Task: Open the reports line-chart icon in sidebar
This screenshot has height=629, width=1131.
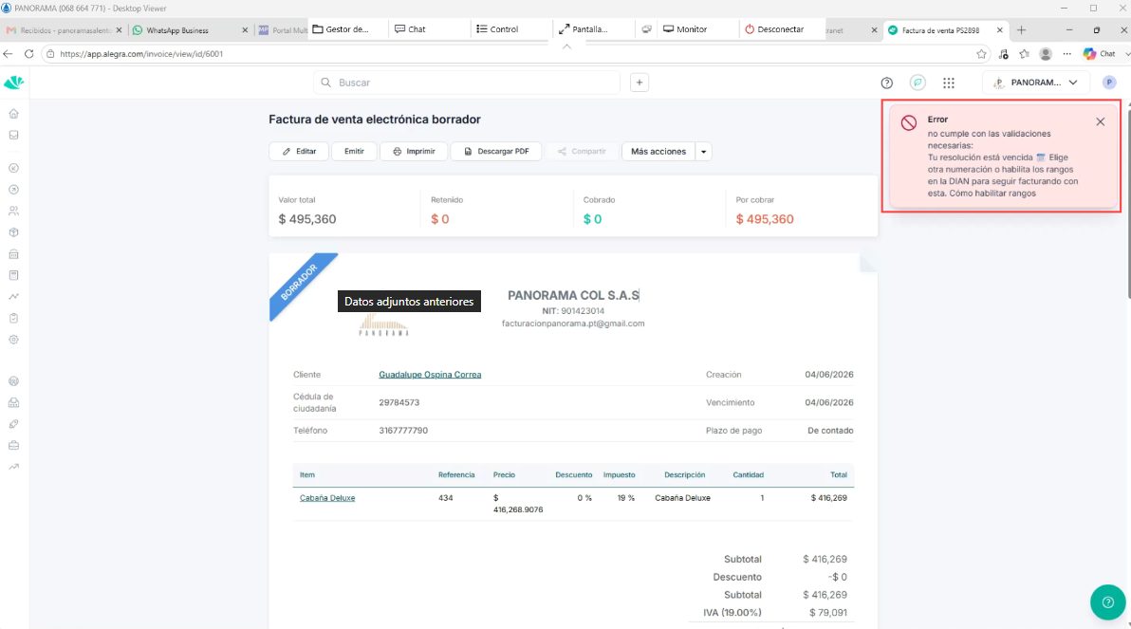Action: tap(13, 296)
